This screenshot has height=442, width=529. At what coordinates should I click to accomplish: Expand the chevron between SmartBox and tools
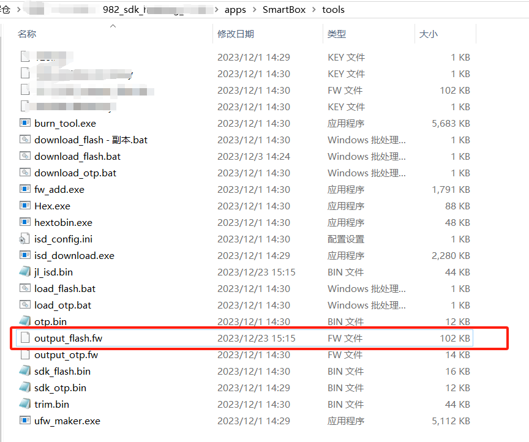pos(314,9)
